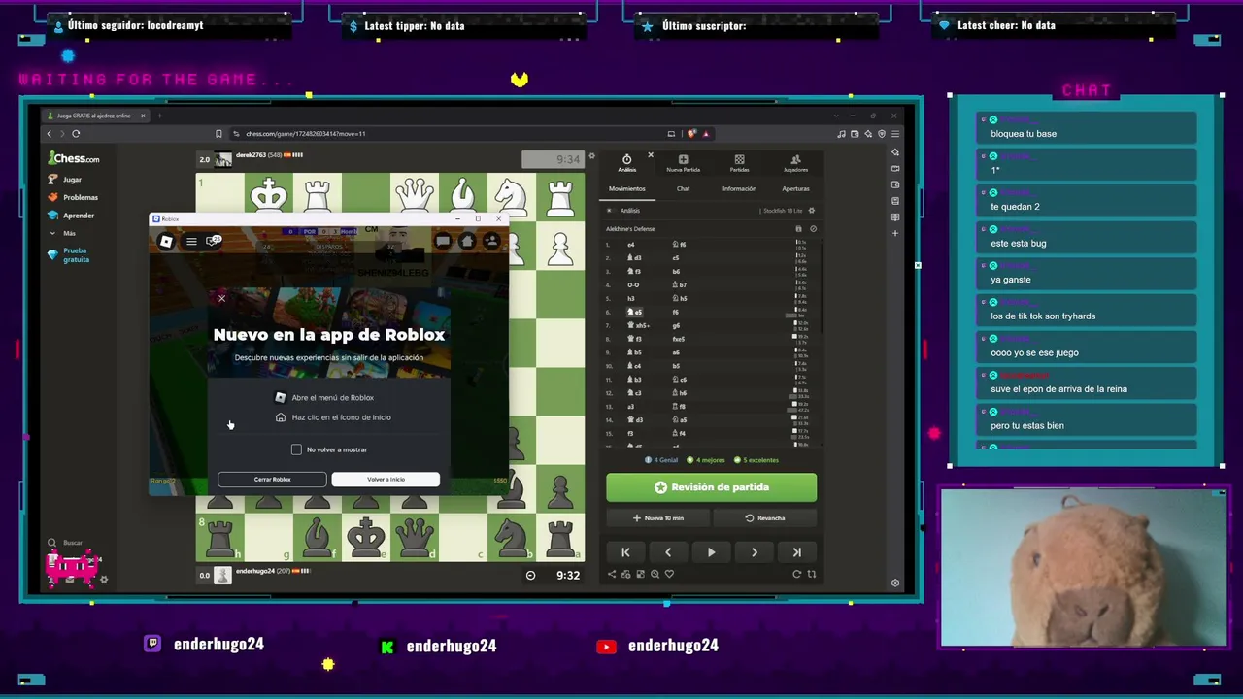Screen dimensions: 1243x699
Task: Click the 'Revisión de partida' button
Action: (x=712, y=487)
